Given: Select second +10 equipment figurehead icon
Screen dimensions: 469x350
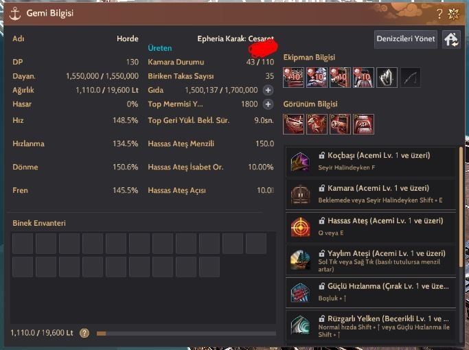Looking at the screenshot, I should coord(317,78).
